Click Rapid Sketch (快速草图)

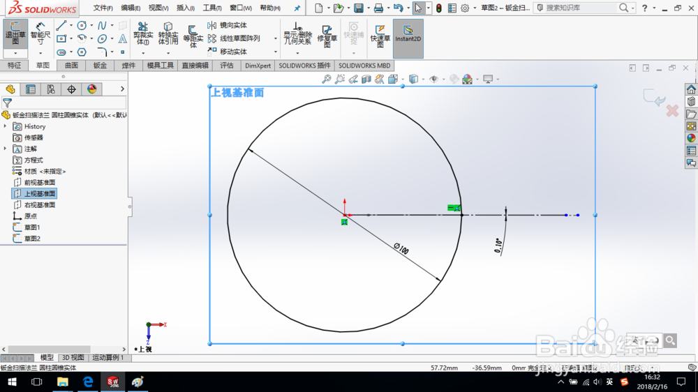tap(380, 36)
